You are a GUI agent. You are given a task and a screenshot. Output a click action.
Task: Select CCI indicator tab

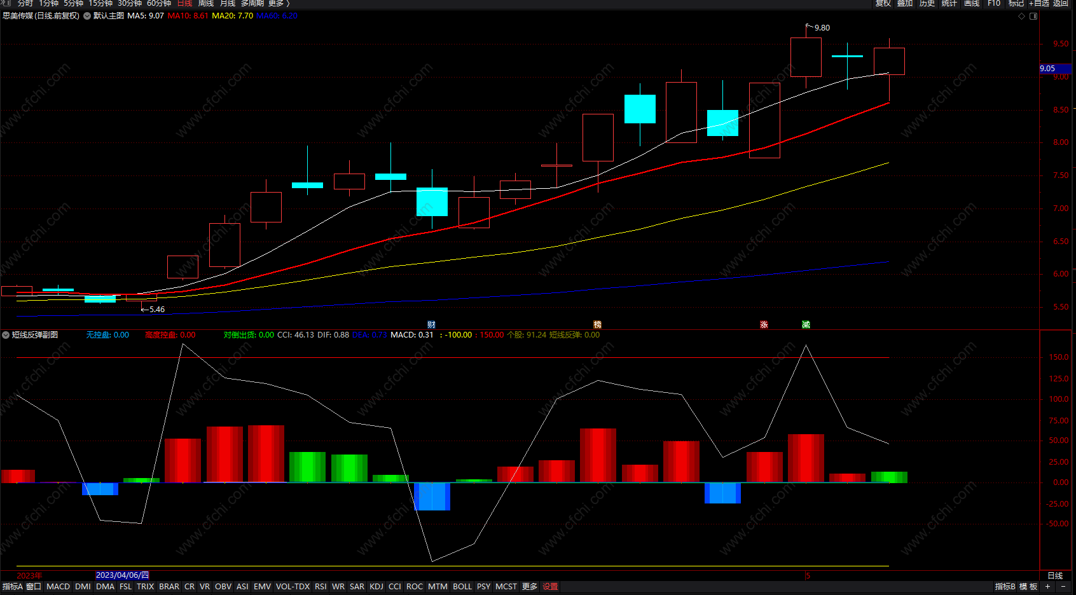(x=395, y=587)
